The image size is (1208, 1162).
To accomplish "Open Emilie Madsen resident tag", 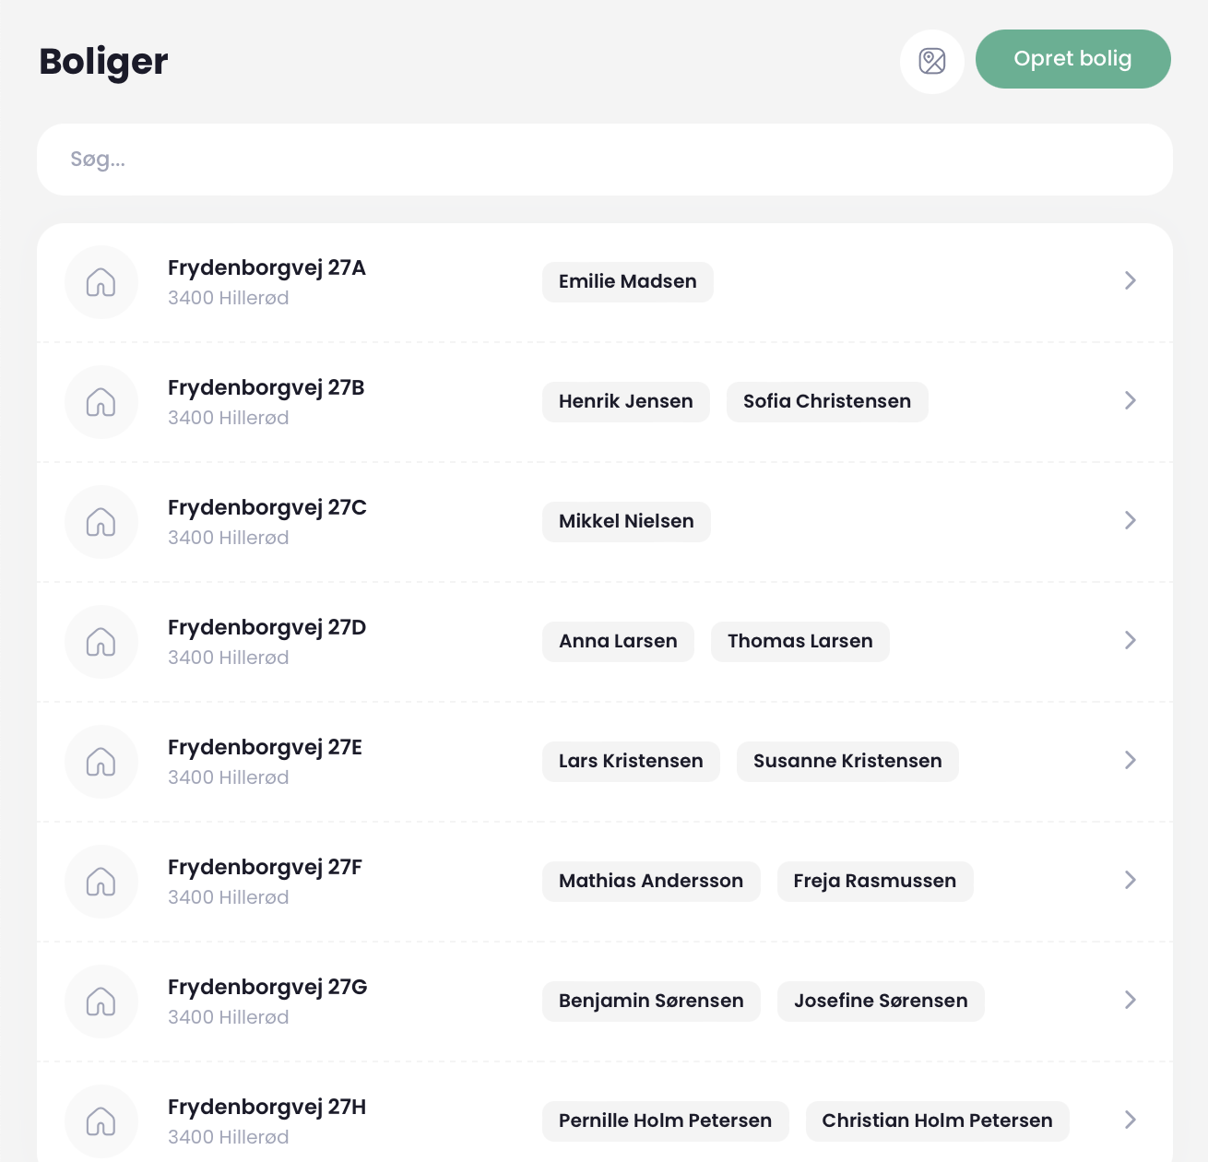I will point(628,282).
